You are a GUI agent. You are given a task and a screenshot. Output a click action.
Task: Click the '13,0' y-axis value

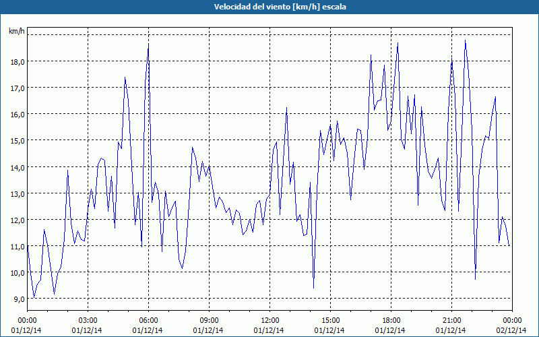(x=18, y=194)
